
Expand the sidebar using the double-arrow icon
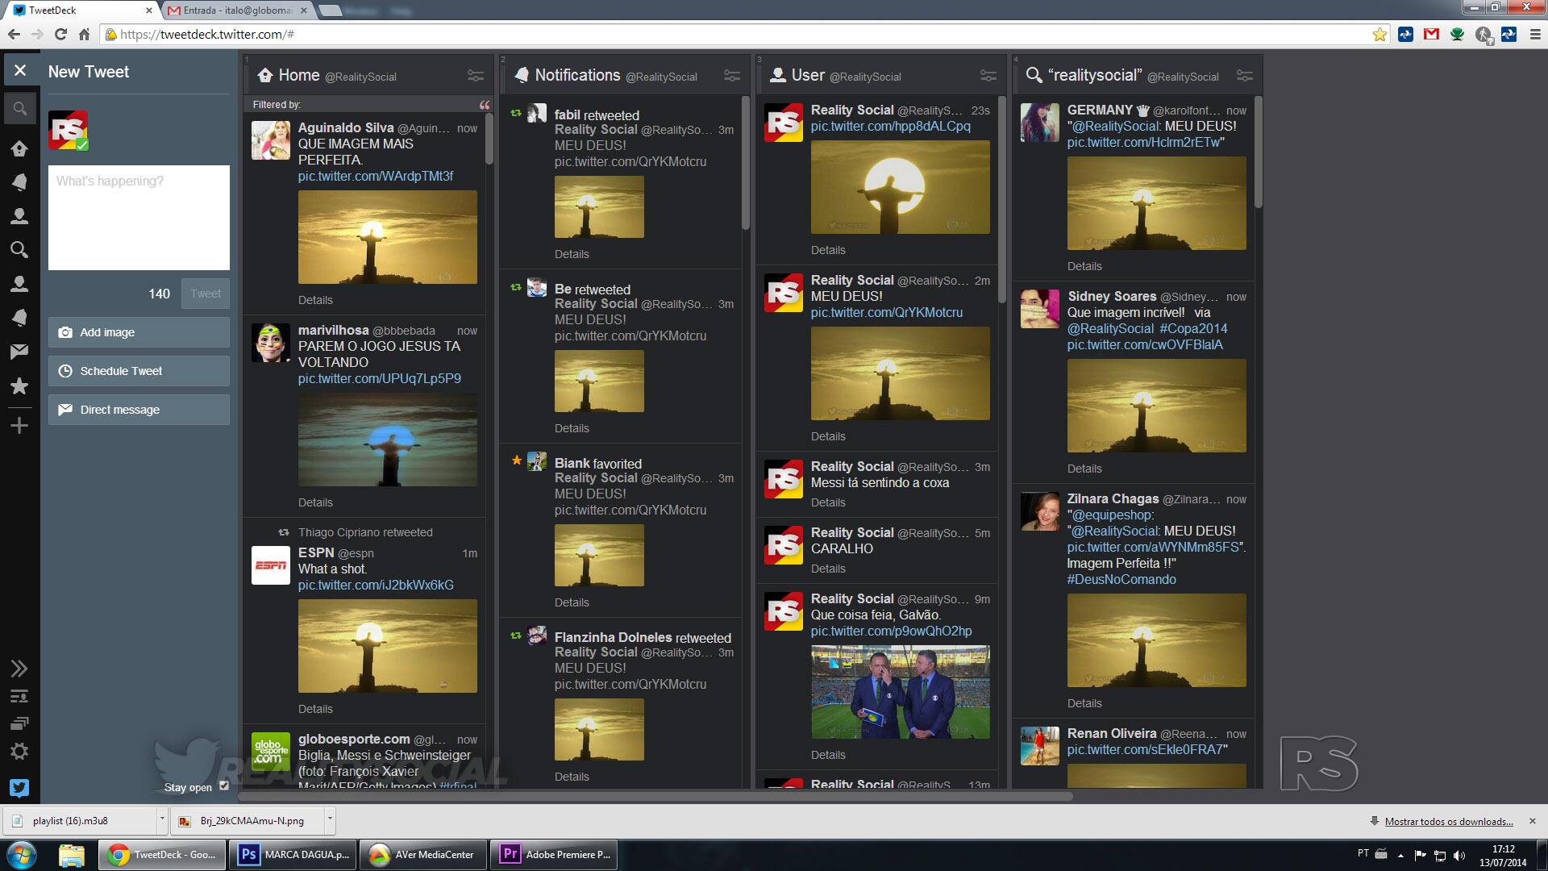[x=19, y=669]
